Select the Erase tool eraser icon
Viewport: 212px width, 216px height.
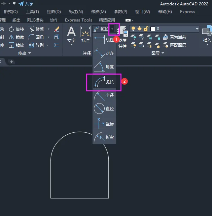(x=57, y=29)
